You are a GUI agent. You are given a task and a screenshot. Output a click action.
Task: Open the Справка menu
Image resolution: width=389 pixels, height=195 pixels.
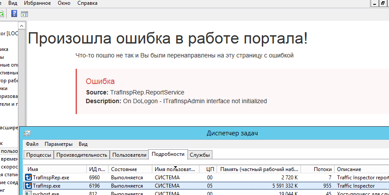pos(87,3)
